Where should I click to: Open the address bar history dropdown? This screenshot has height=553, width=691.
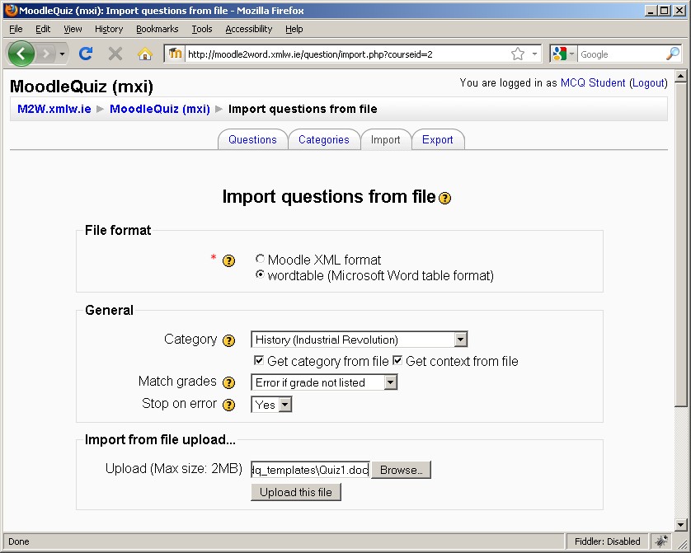tap(534, 54)
